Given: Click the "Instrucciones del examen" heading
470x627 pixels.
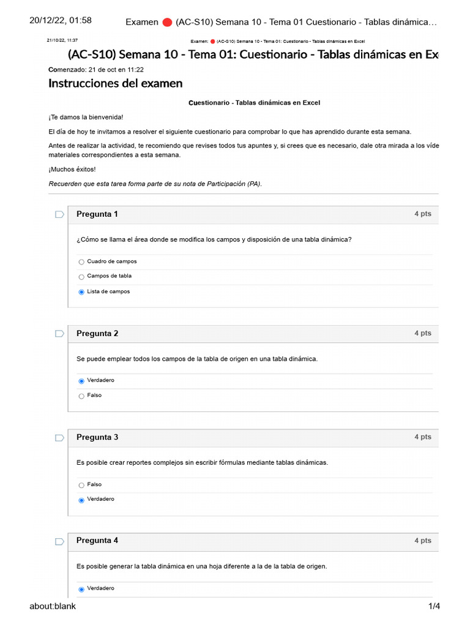Looking at the screenshot, I should (x=115, y=83).
